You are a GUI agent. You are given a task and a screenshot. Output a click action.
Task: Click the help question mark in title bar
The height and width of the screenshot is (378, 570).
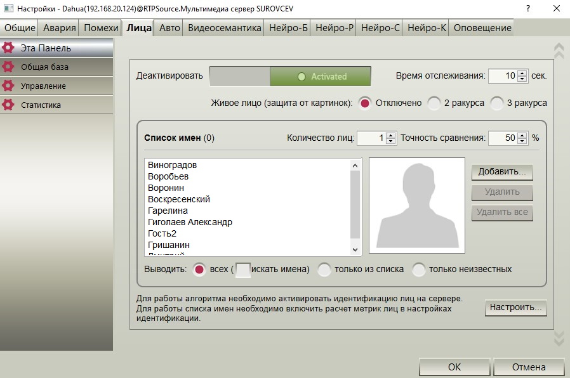point(528,8)
